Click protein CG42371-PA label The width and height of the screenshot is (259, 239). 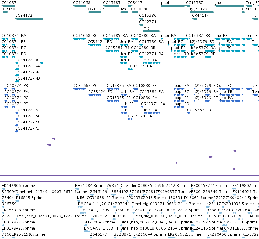(153, 104)
